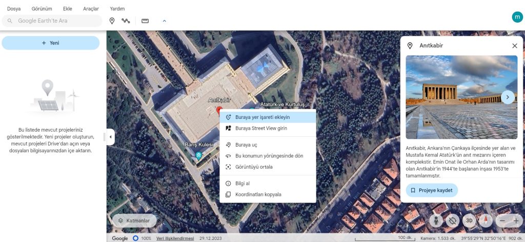Select the draw path or polygon tool

(126, 21)
